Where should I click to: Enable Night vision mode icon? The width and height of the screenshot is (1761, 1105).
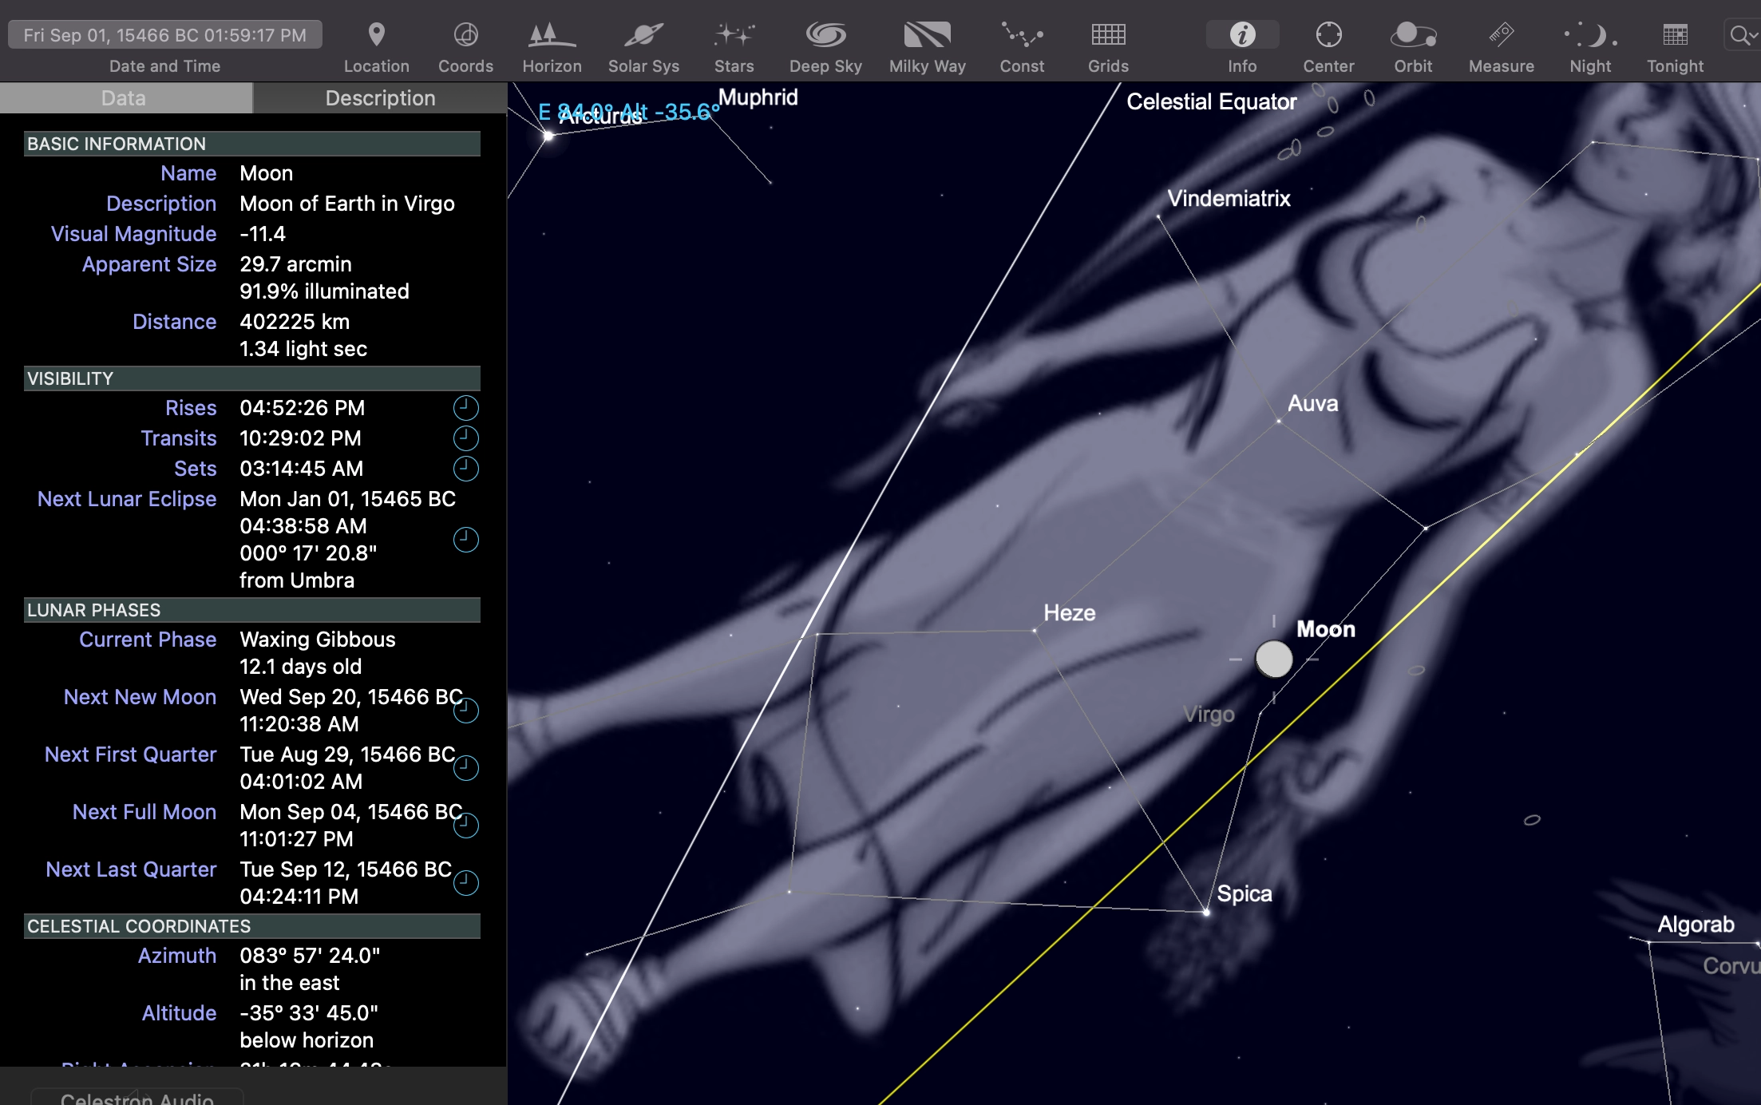(x=1590, y=35)
